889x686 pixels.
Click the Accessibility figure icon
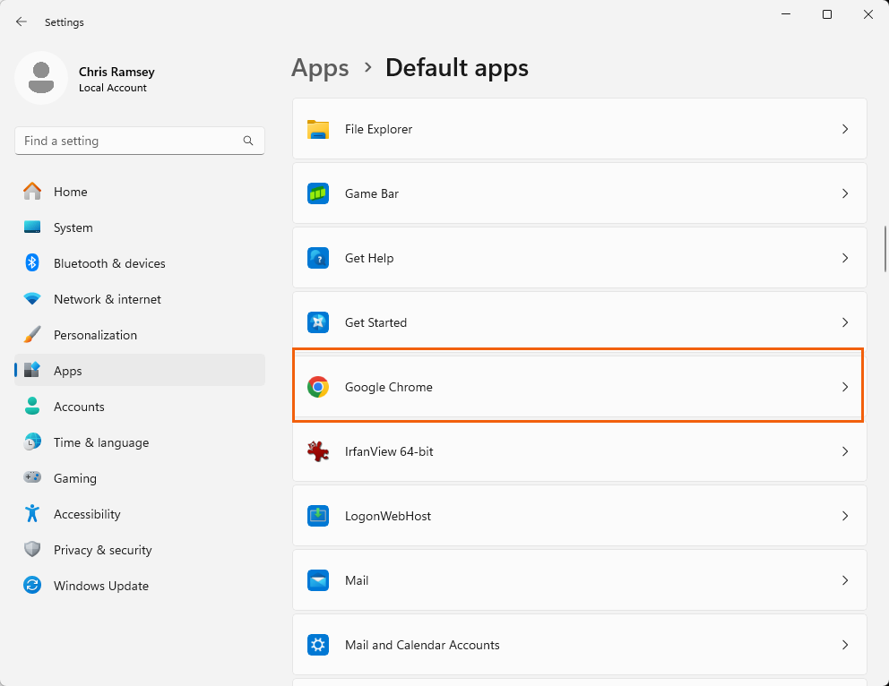pos(32,513)
